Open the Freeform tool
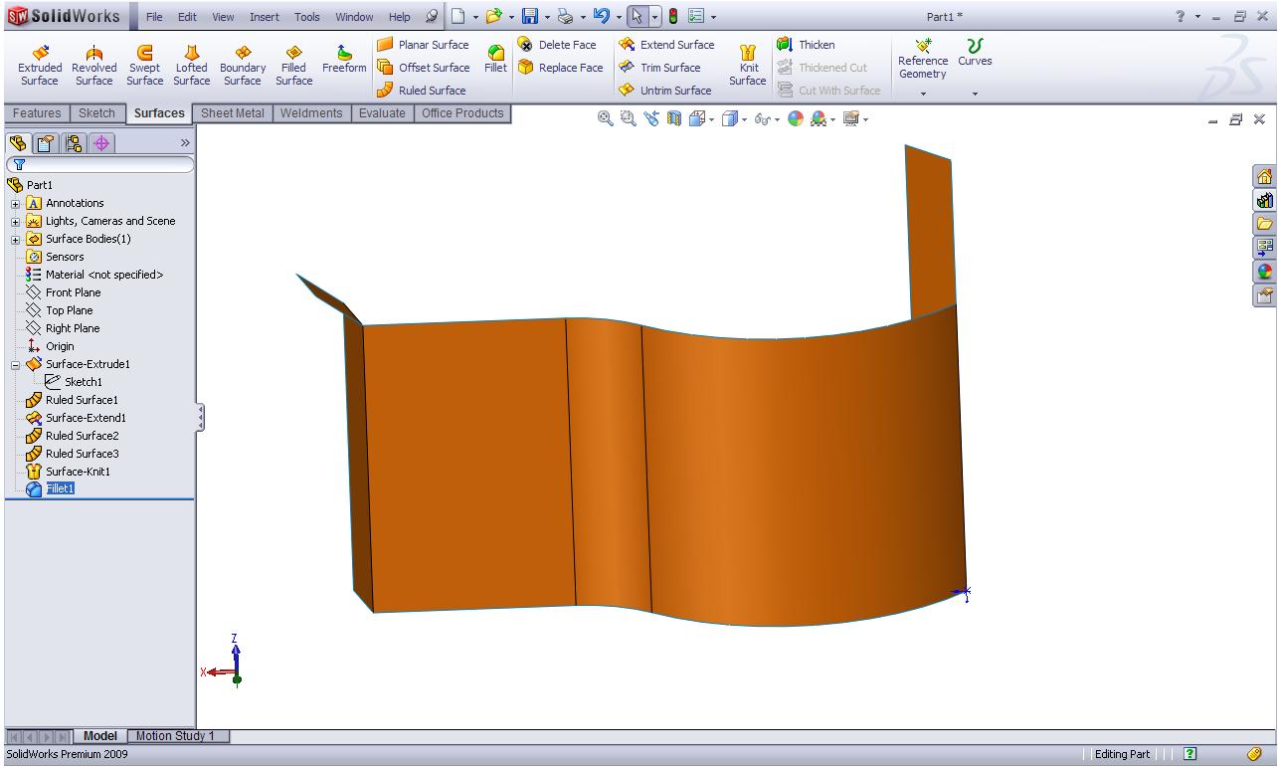 pos(344,60)
